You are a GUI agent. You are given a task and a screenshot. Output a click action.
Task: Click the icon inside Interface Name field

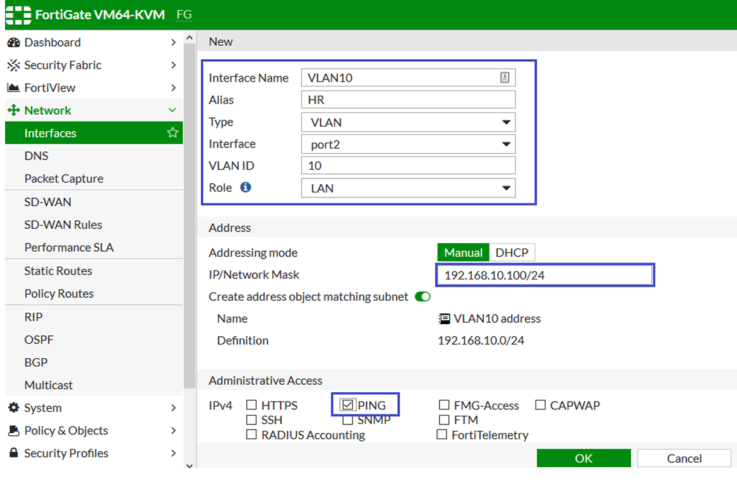point(505,78)
